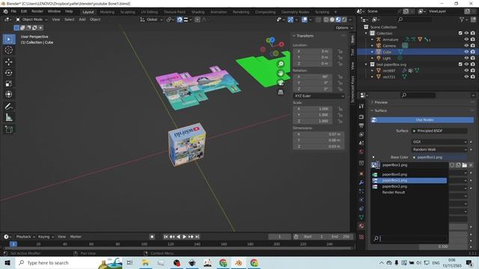Screen dimensions: 479x269
Task: Select the Cursor tool
Action: 9,50
